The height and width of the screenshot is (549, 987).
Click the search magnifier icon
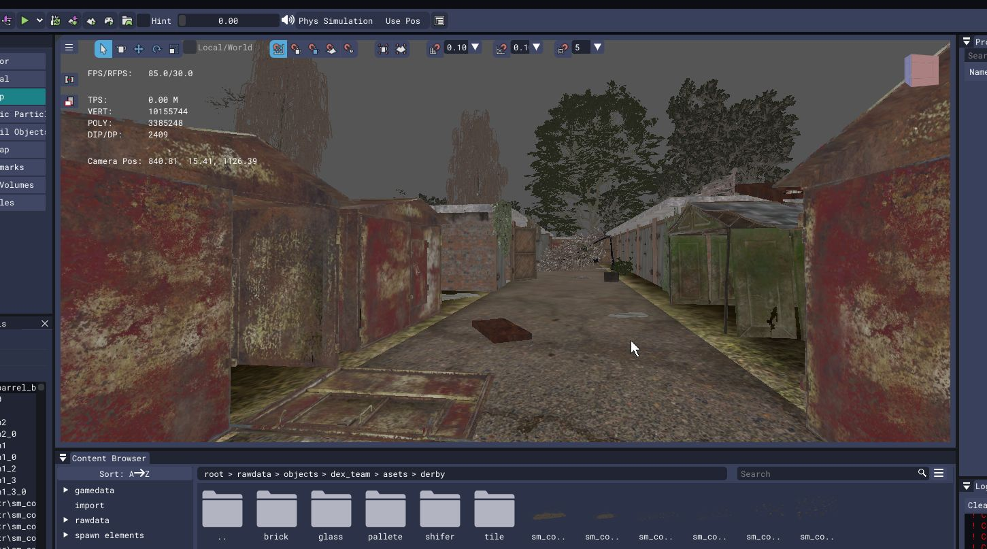click(x=922, y=473)
